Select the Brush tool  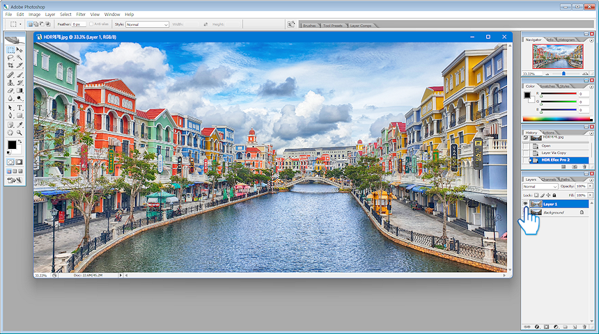(20, 75)
